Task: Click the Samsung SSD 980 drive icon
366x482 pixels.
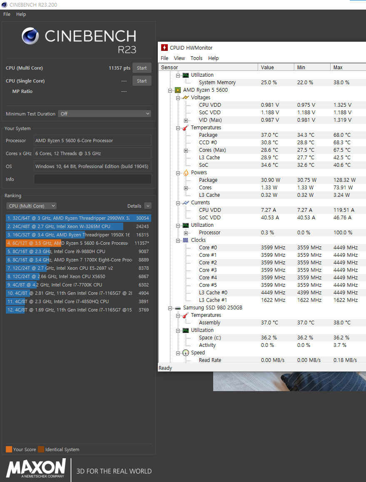Action: tap(178, 308)
